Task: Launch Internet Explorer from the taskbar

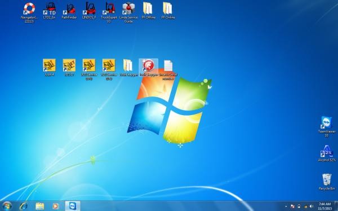Action: (23, 206)
